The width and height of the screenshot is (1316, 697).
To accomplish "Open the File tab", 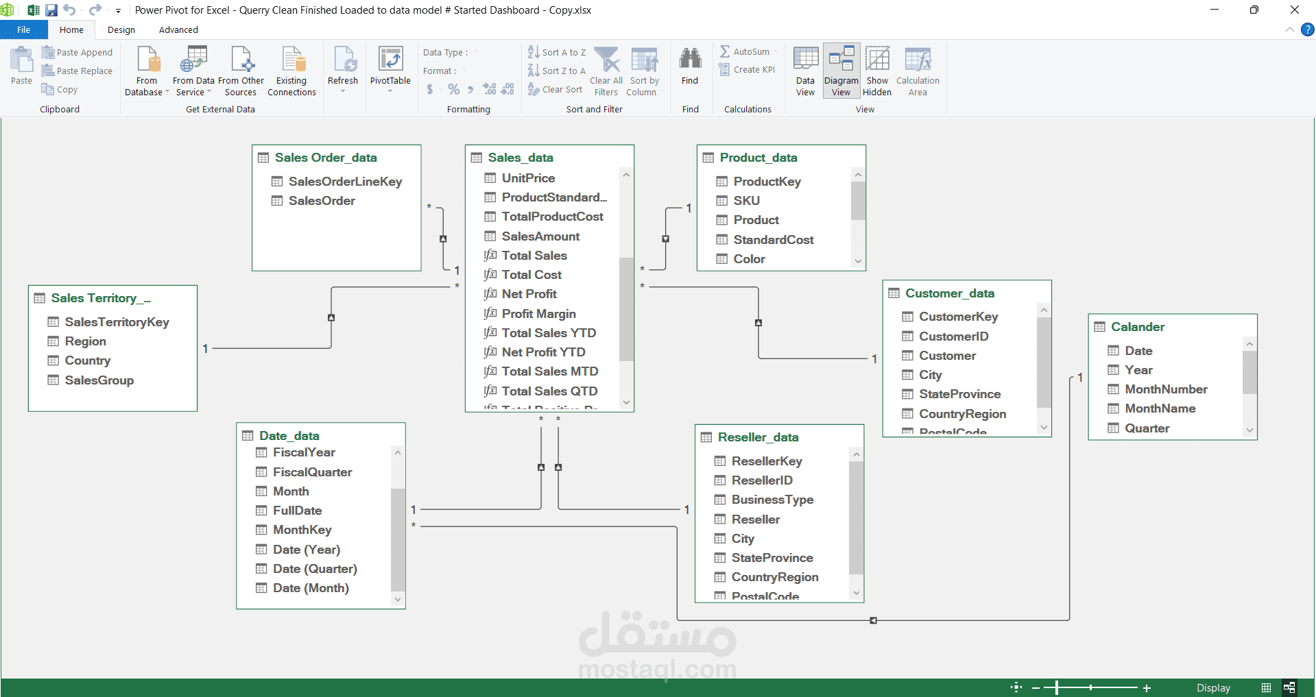I will point(24,29).
